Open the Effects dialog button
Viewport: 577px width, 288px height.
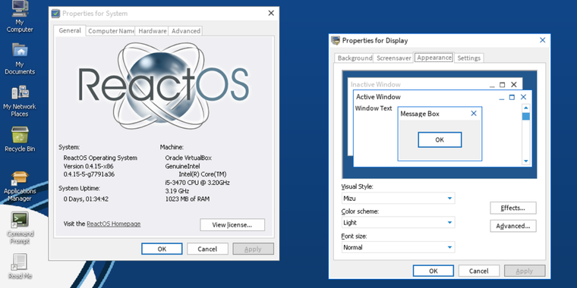click(513, 208)
